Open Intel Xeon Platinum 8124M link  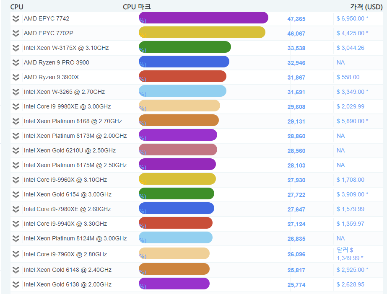(x=75, y=238)
